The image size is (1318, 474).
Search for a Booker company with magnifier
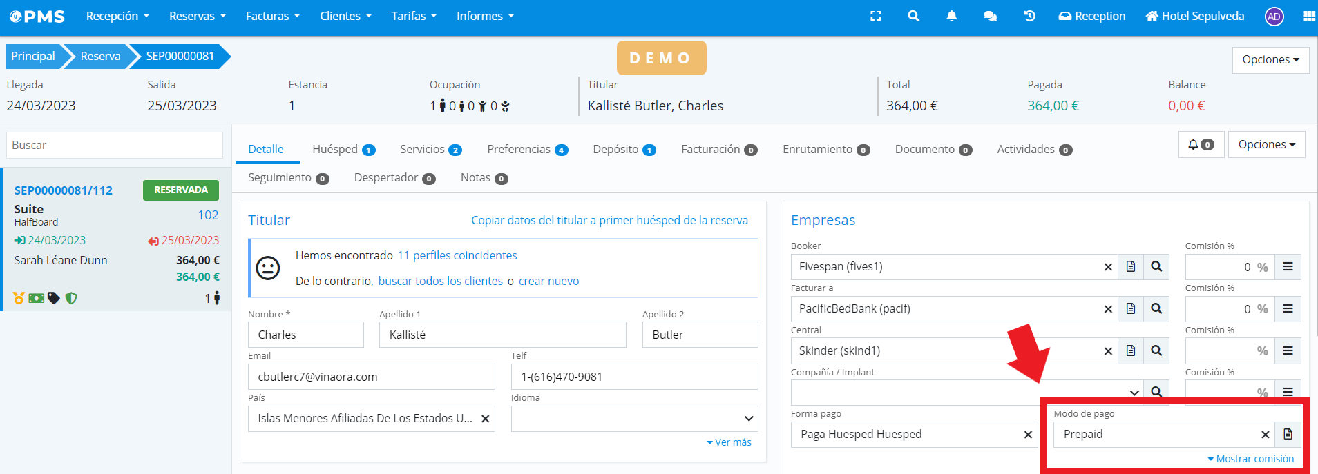click(1156, 267)
